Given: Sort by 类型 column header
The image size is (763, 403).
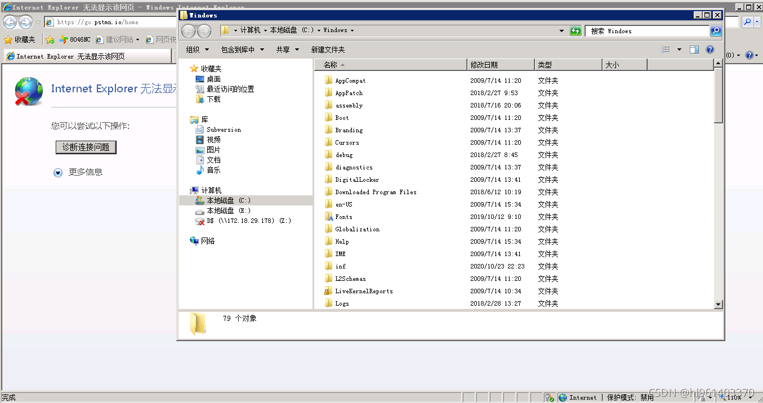Looking at the screenshot, I should pos(568,65).
